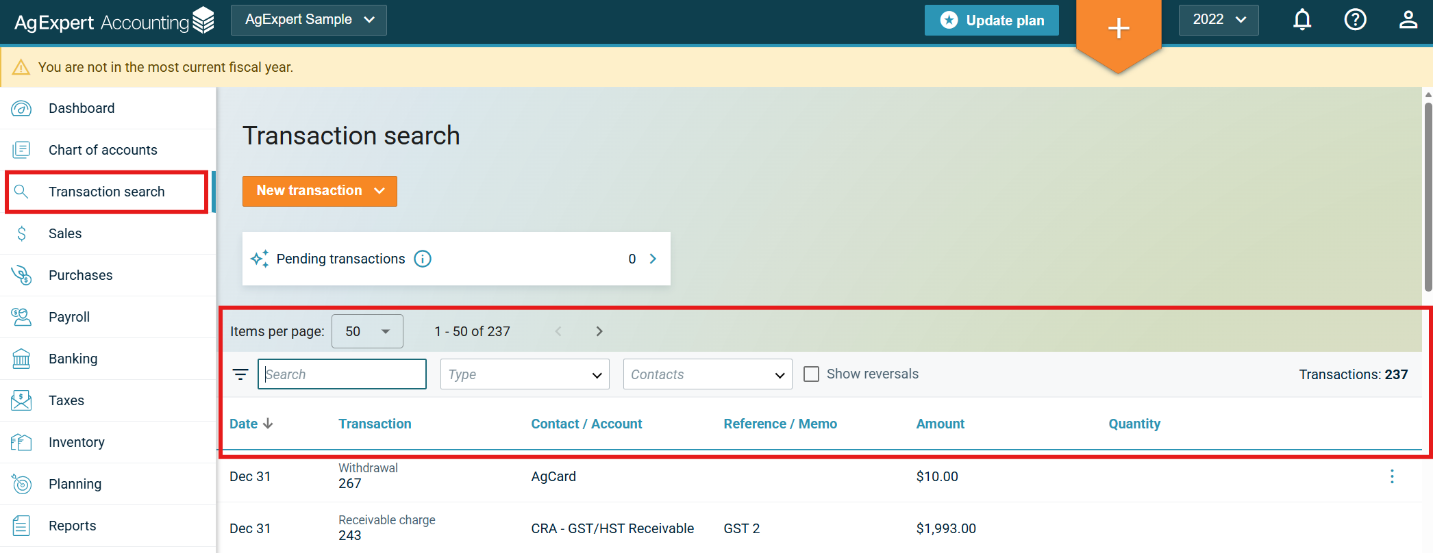Select Taxes in the sidebar
Viewport: 1433px width, 553px height.
pyautogui.click(x=108, y=400)
